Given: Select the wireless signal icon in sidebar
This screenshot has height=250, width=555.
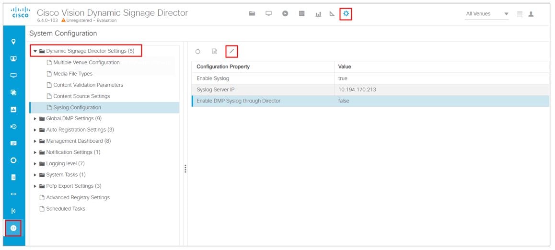Looking at the screenshot, I should (x=14, y=211).
